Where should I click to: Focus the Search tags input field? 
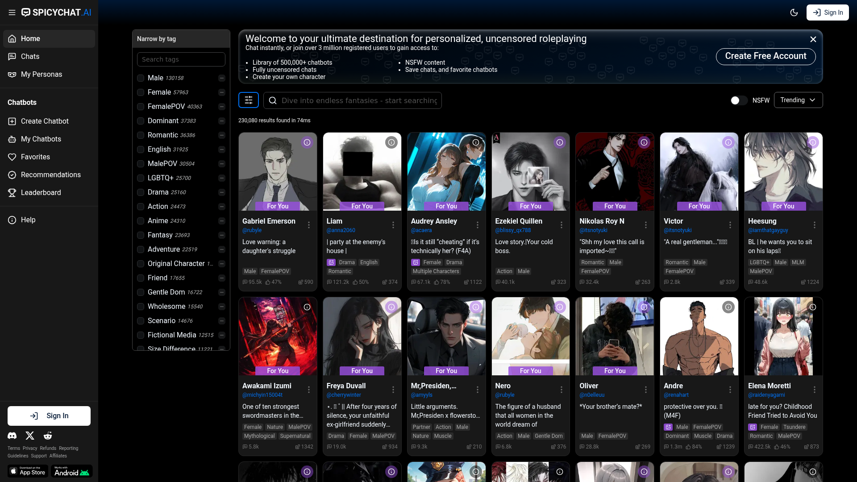(181, 59)
